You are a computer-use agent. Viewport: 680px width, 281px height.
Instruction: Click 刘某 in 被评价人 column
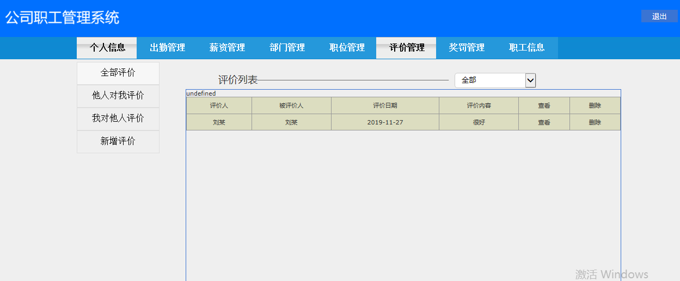click(x=291, y=122)
